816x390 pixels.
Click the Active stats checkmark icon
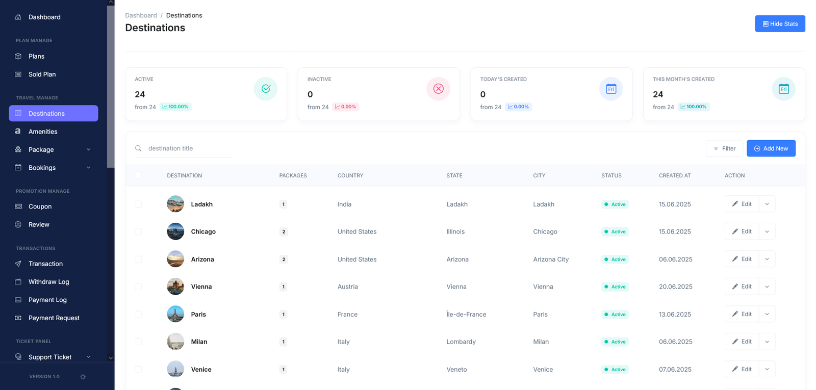pyautogui.click(x=266, y=89)
